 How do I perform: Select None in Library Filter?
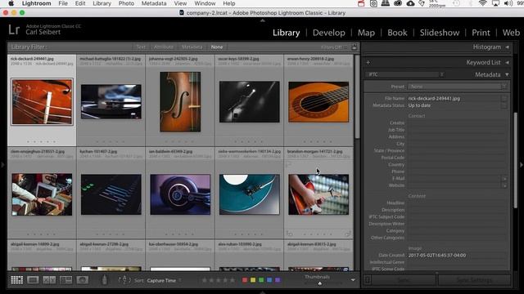(x=216, y=47)
